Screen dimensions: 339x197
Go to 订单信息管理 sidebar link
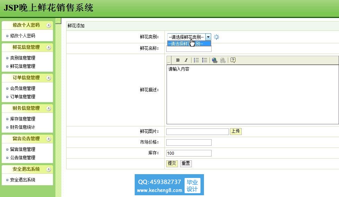(x=23, y=97)
